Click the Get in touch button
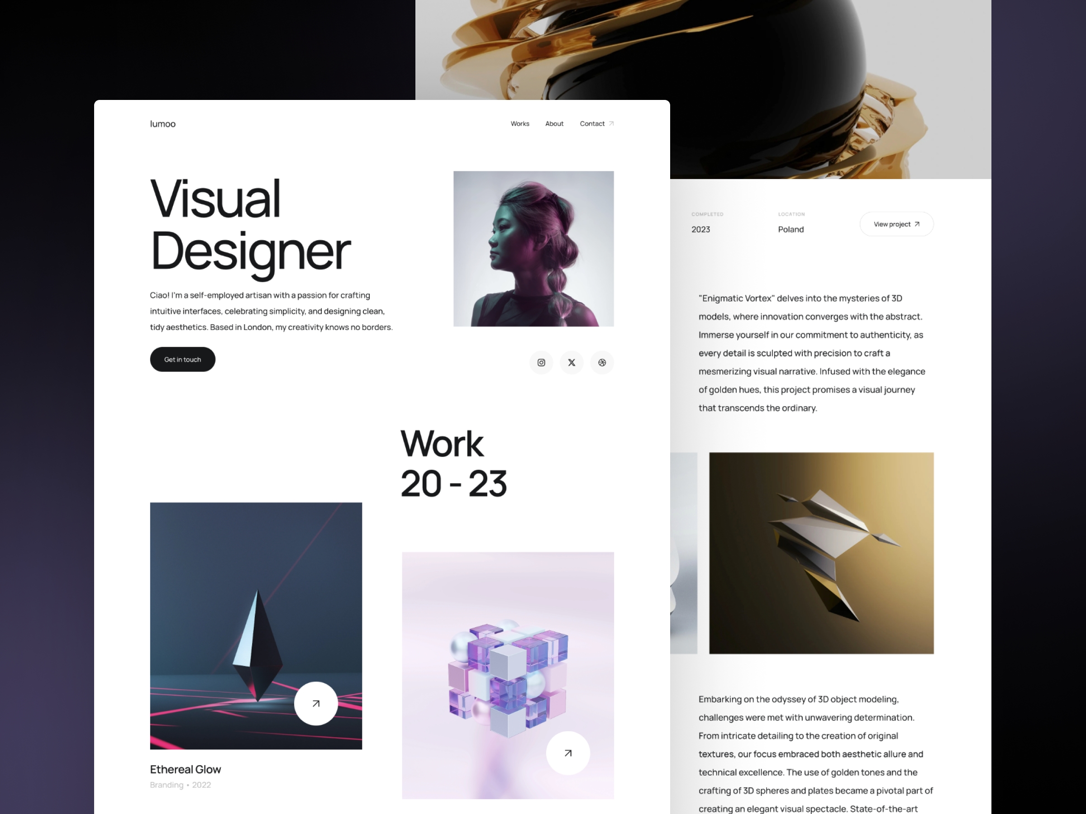1086x814 pixels. (x=183, y=359)
